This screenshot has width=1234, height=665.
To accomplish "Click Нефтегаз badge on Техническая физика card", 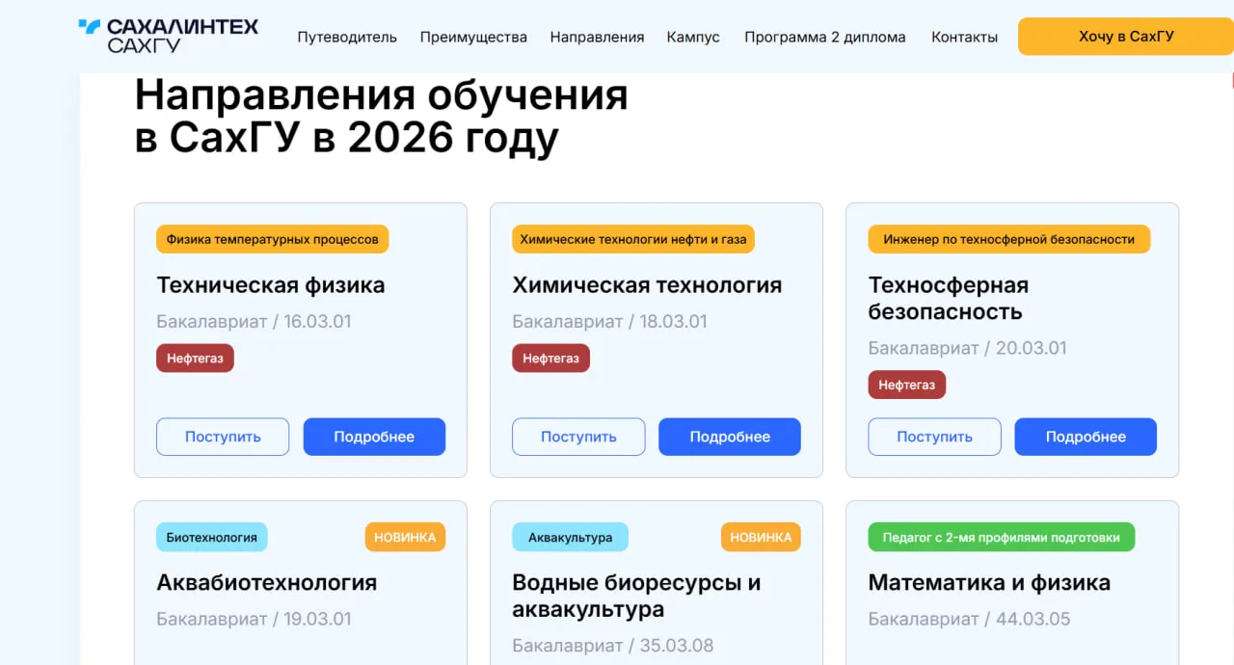I will 195,359.
